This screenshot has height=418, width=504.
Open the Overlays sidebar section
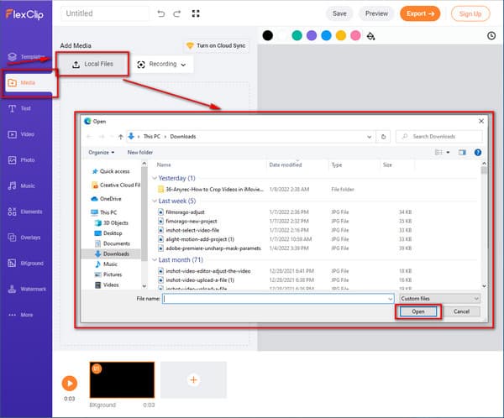click(24, 238)
